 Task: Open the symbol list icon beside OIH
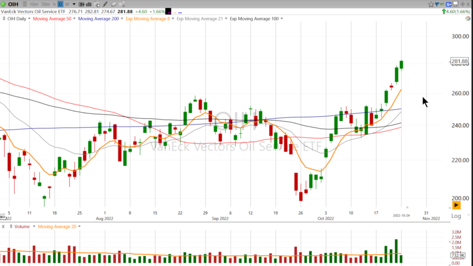tap(24, 4)
